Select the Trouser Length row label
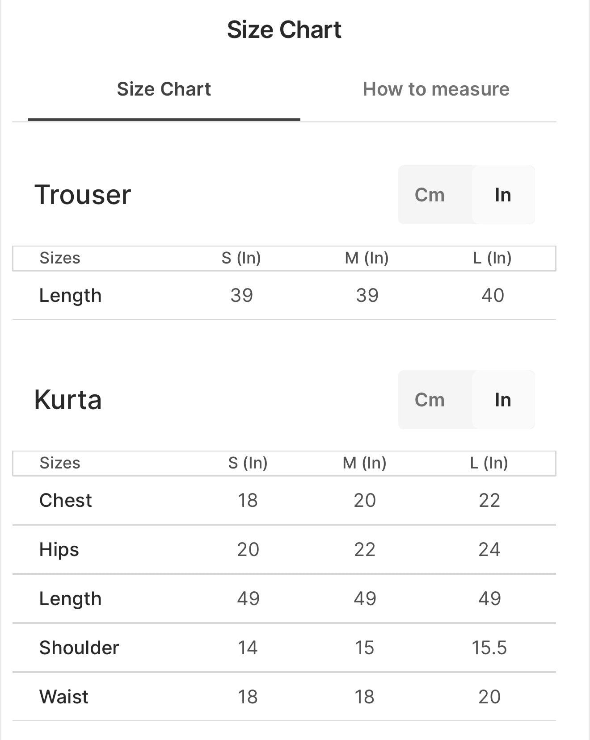Viewport: 590px width, 740px height. (70, 296)
